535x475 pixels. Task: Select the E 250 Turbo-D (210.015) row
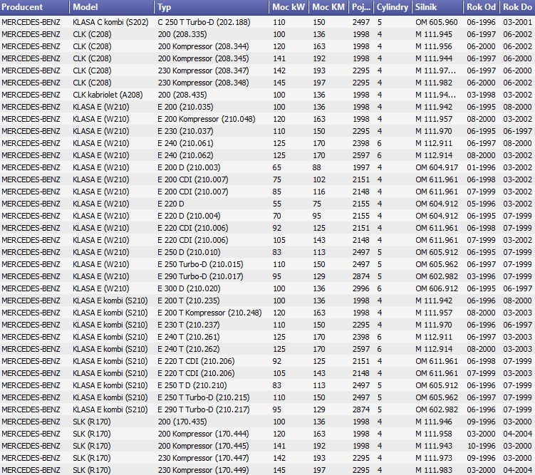(x=268, y=264)
